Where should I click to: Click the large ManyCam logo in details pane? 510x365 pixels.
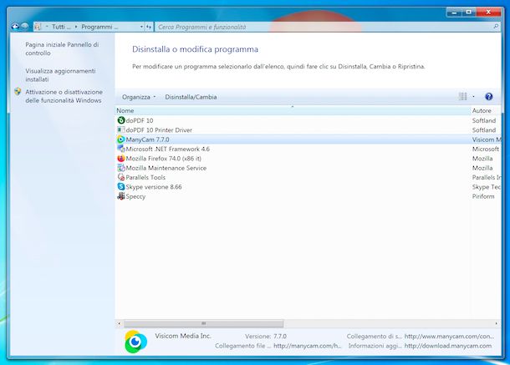tap(135, 342)
